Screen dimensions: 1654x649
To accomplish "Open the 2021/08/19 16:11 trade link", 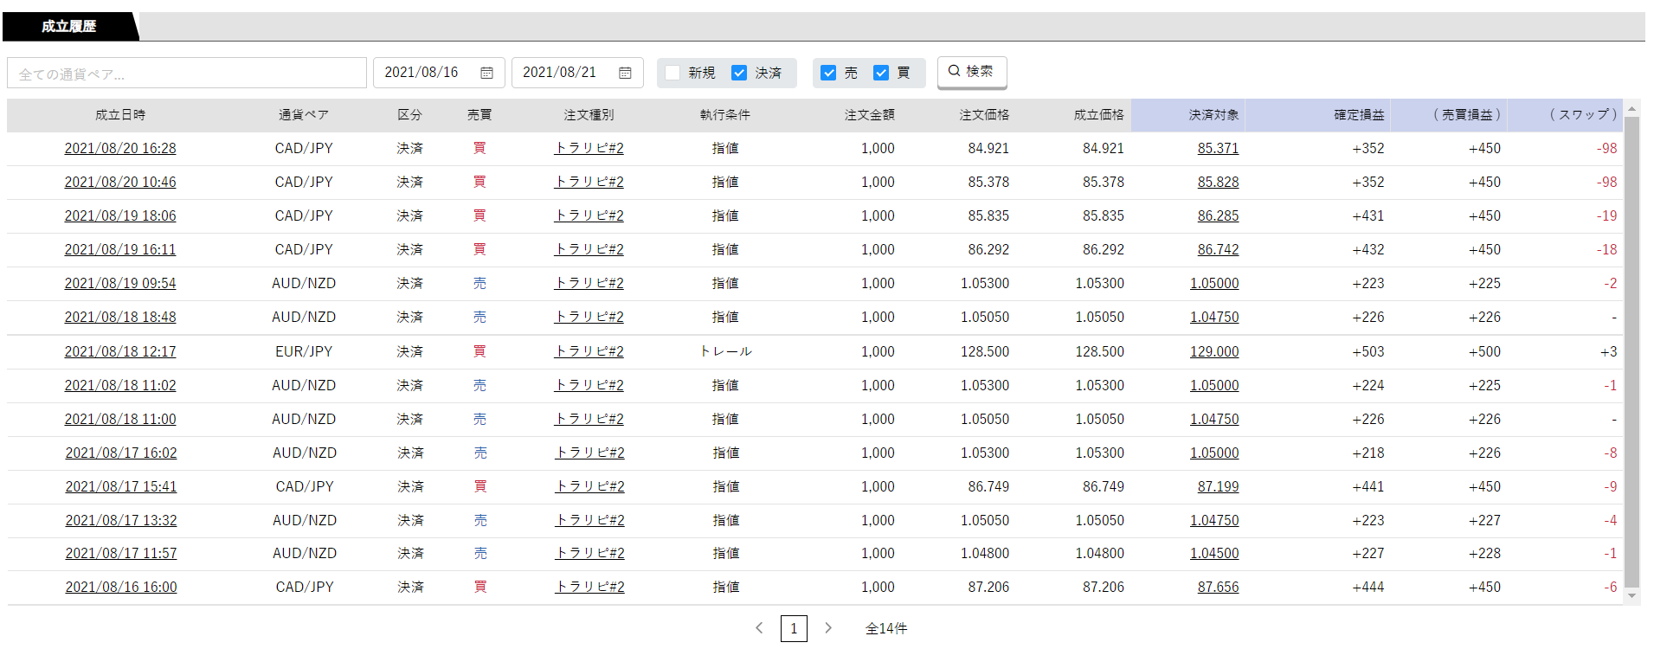I will 120,249.
